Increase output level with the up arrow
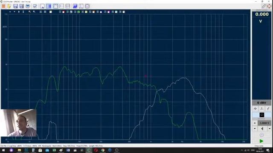The height and width of the screenshot is (153, 273). (x=255, y=123)
